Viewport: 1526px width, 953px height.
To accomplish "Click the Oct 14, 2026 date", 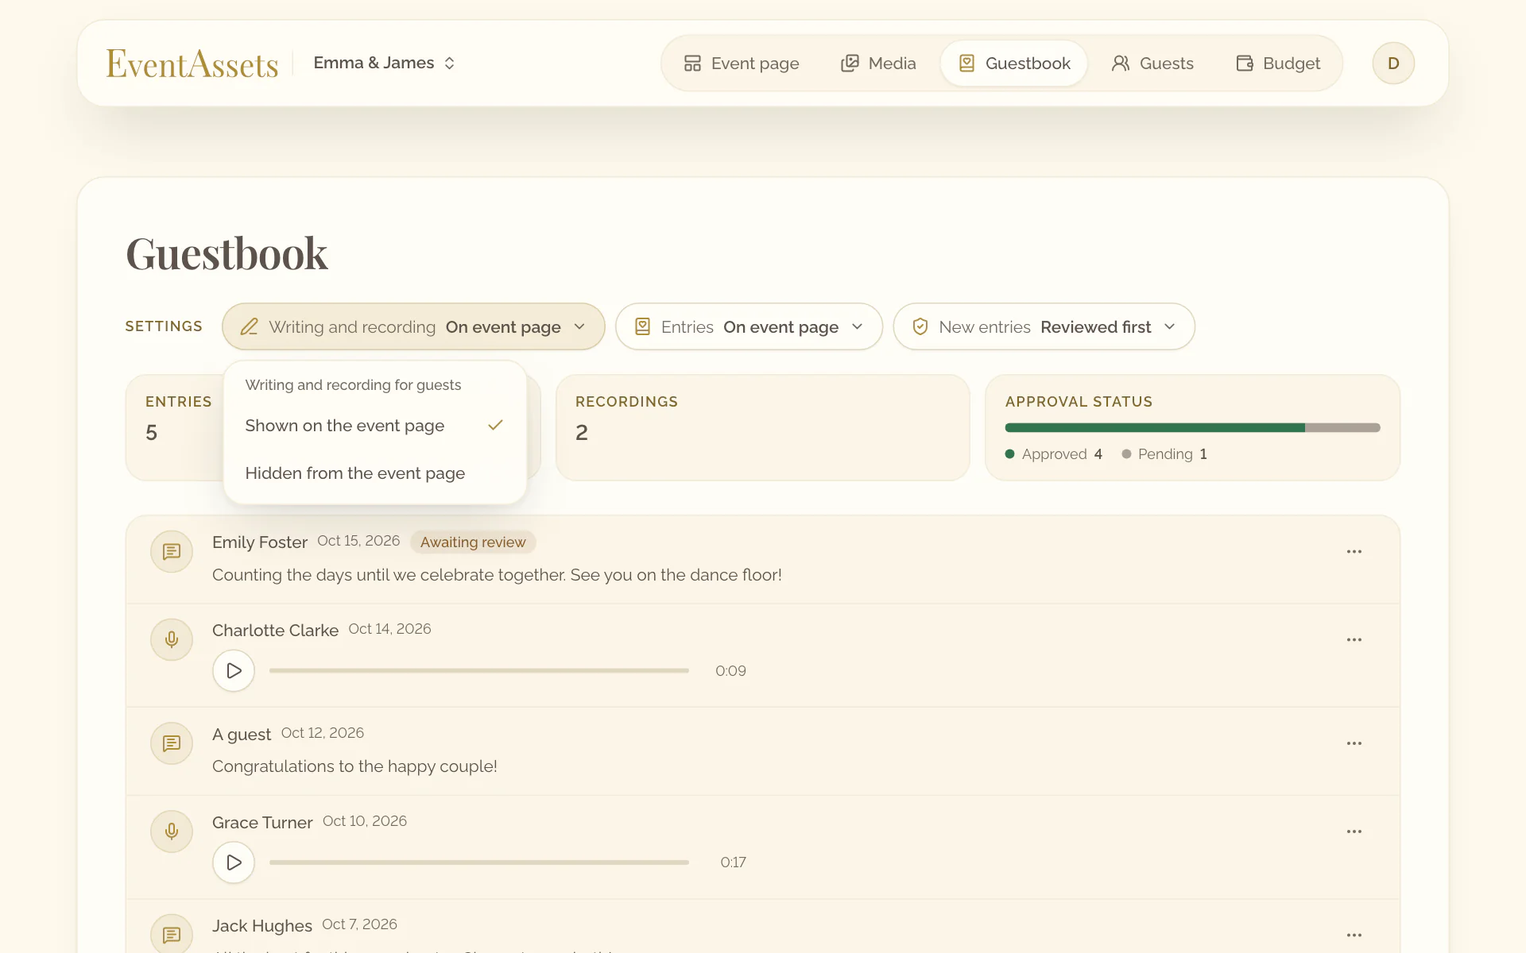I will coord(389,629).
